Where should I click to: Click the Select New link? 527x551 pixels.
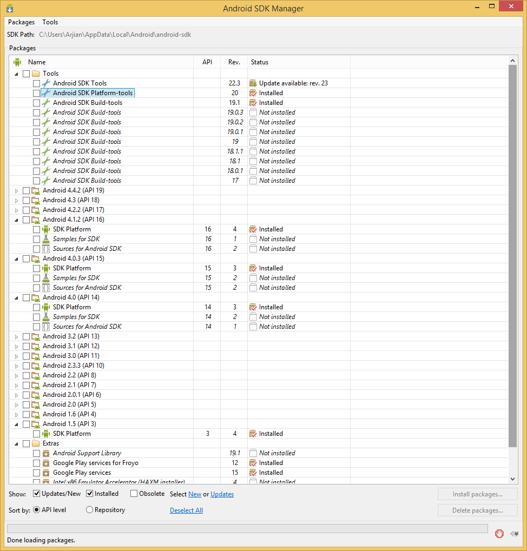point(195,494)
